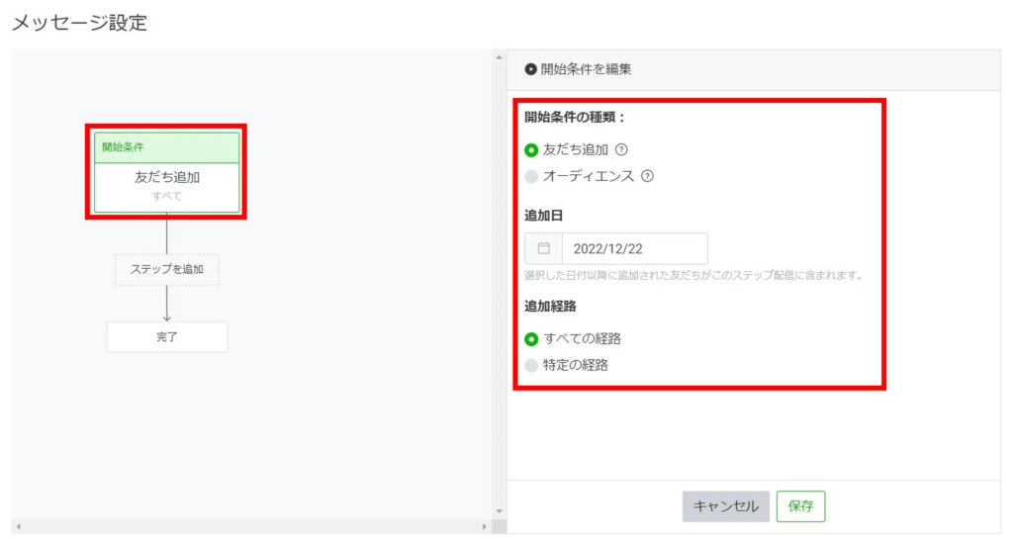Image resolution: width=1013 pixels, height=545 pixels.
Task: Click the horizontal scrollbar track below the canvas
Action: [247, 526]
